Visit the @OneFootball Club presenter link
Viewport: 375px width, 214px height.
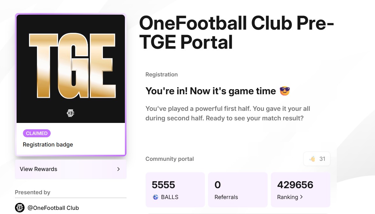53,208
